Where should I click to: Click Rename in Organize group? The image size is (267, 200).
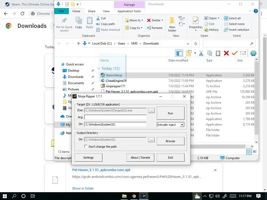(x=155, y=28)
